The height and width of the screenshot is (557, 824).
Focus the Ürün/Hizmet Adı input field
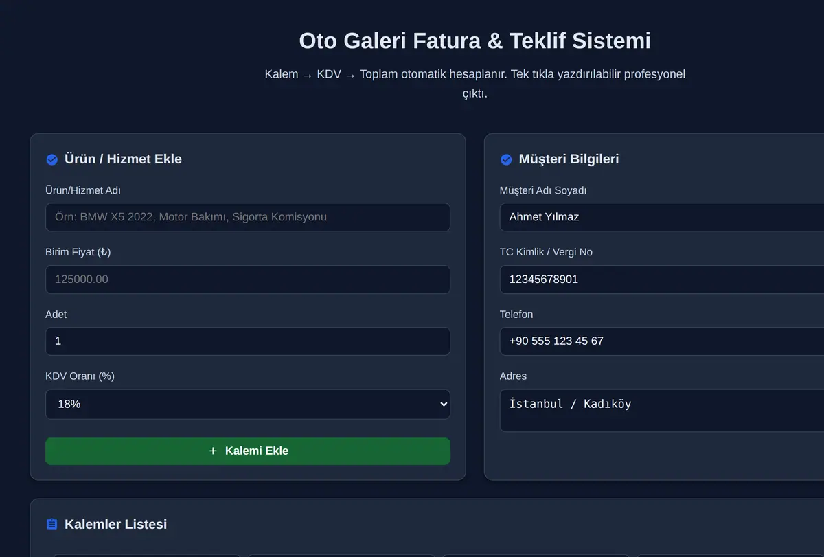pos(248,217)
